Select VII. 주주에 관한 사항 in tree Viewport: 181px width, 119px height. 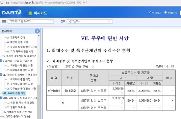pyautogui.click(x=14, y=93)
